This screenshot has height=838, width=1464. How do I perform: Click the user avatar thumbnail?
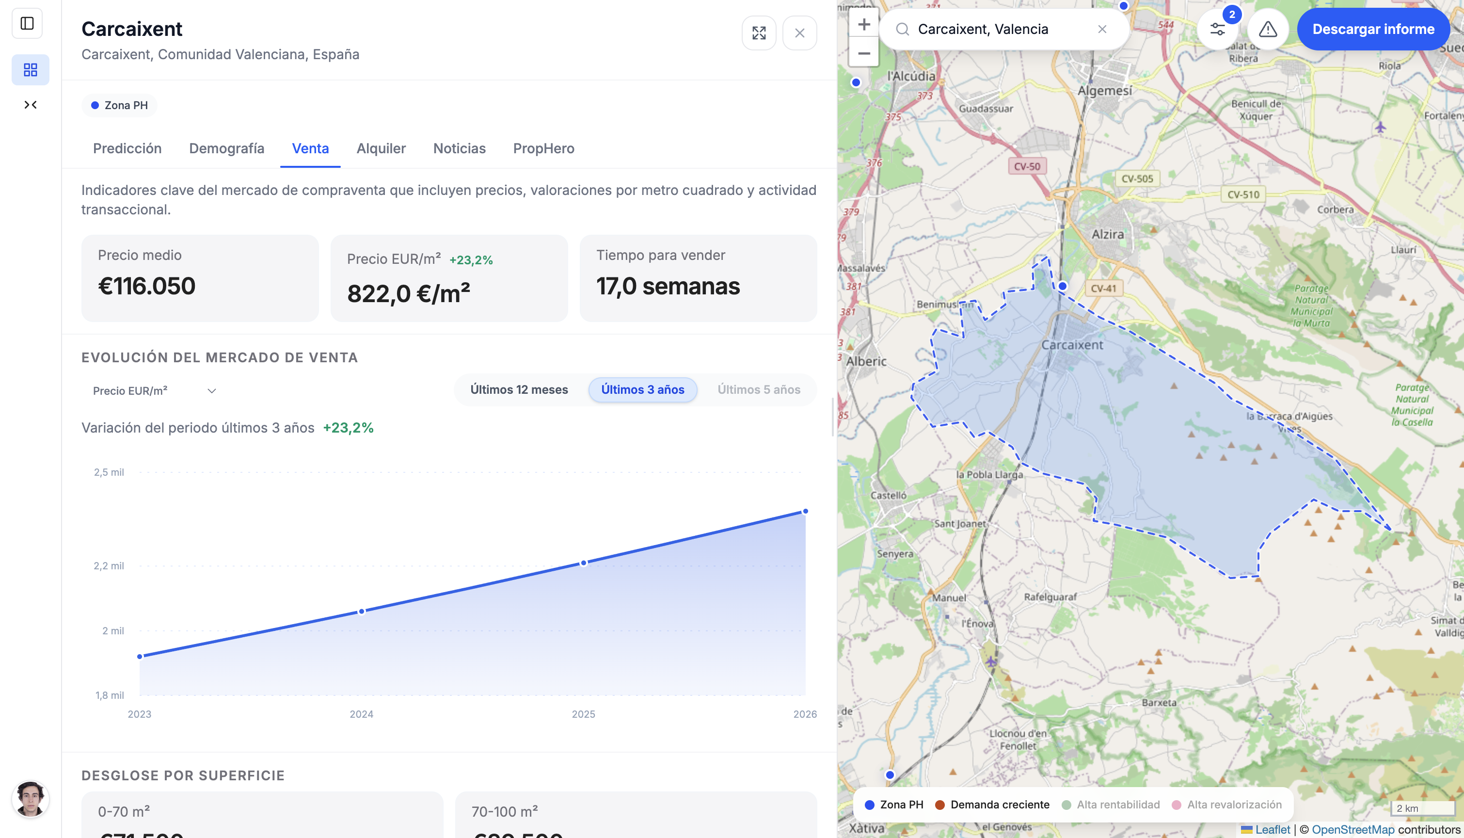coord(31,799)
